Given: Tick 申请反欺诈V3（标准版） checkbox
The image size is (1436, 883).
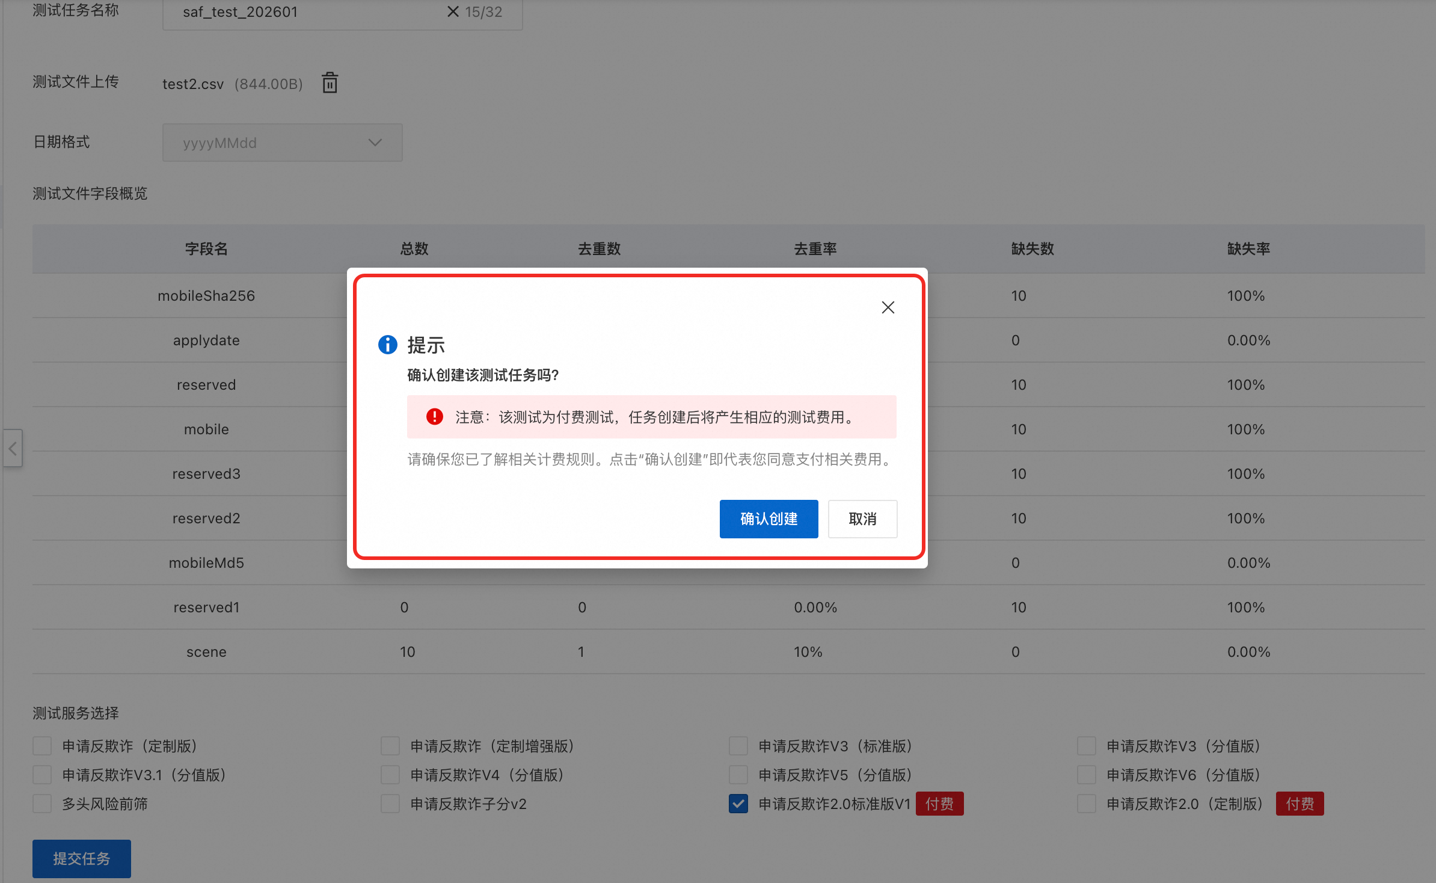Looking at the screenshot, I should 738,746.
